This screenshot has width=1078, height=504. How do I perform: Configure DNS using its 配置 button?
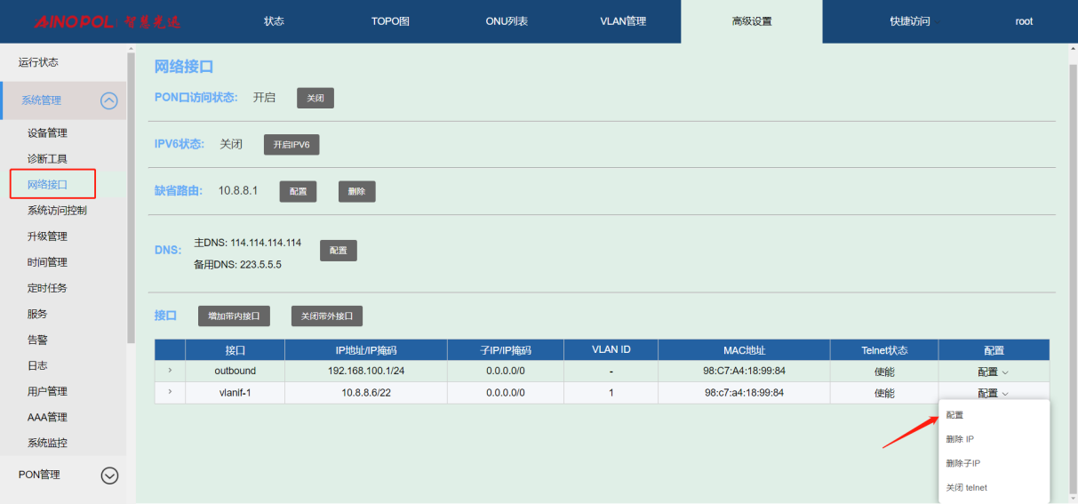(x=339, y=251)
